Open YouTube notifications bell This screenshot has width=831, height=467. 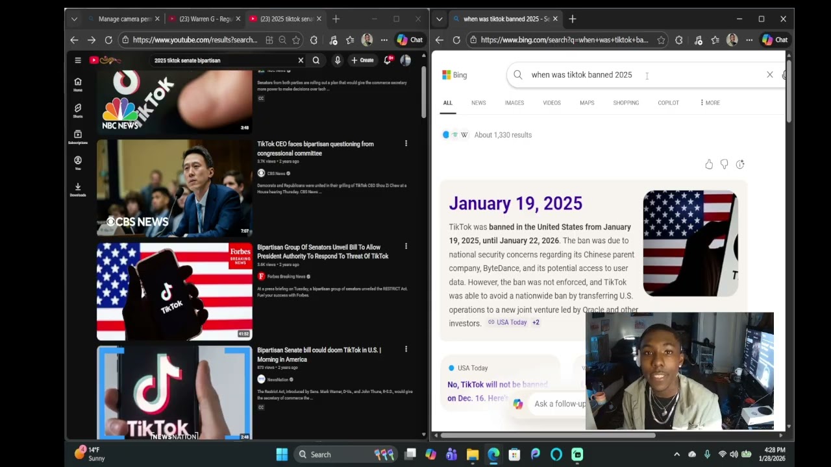pyautogui.click(x=388, y=60)
